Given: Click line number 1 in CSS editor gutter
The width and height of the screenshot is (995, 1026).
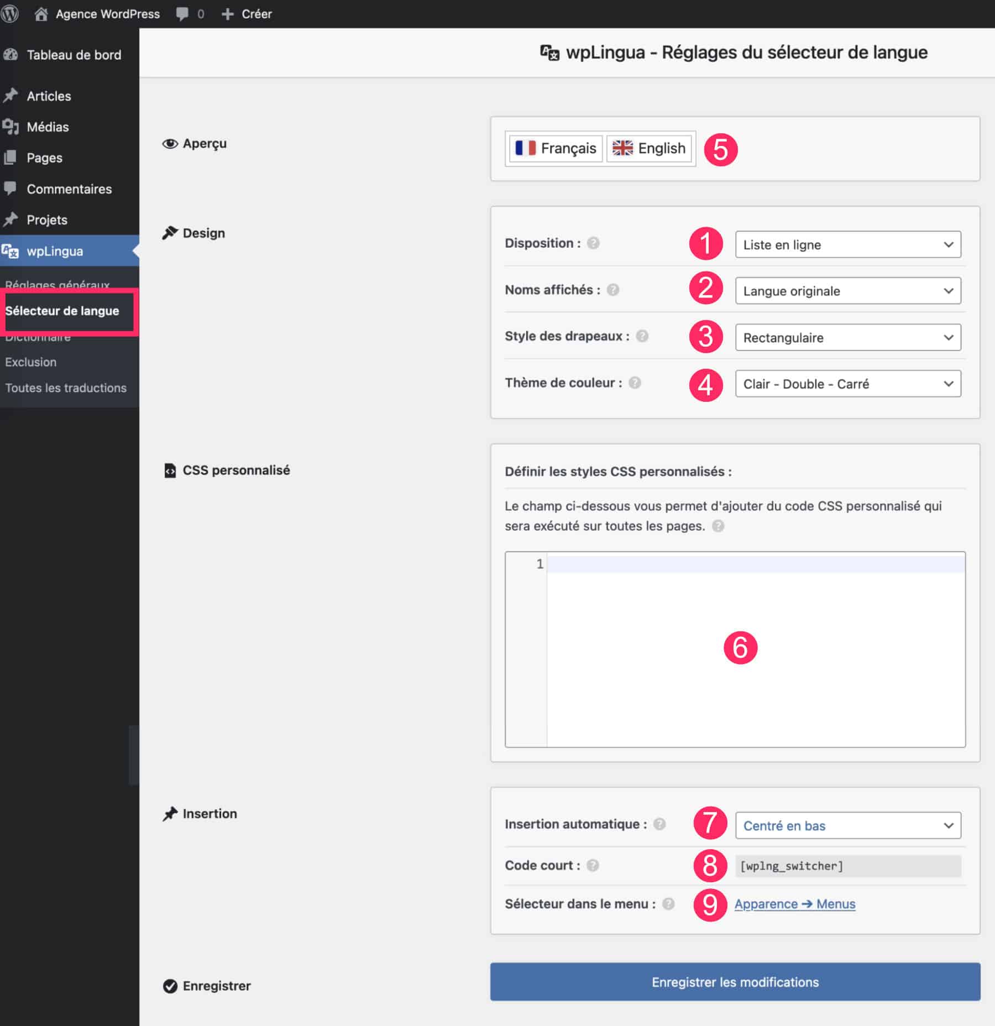Looking at the screenshot, I should click(x=540, y=564).
